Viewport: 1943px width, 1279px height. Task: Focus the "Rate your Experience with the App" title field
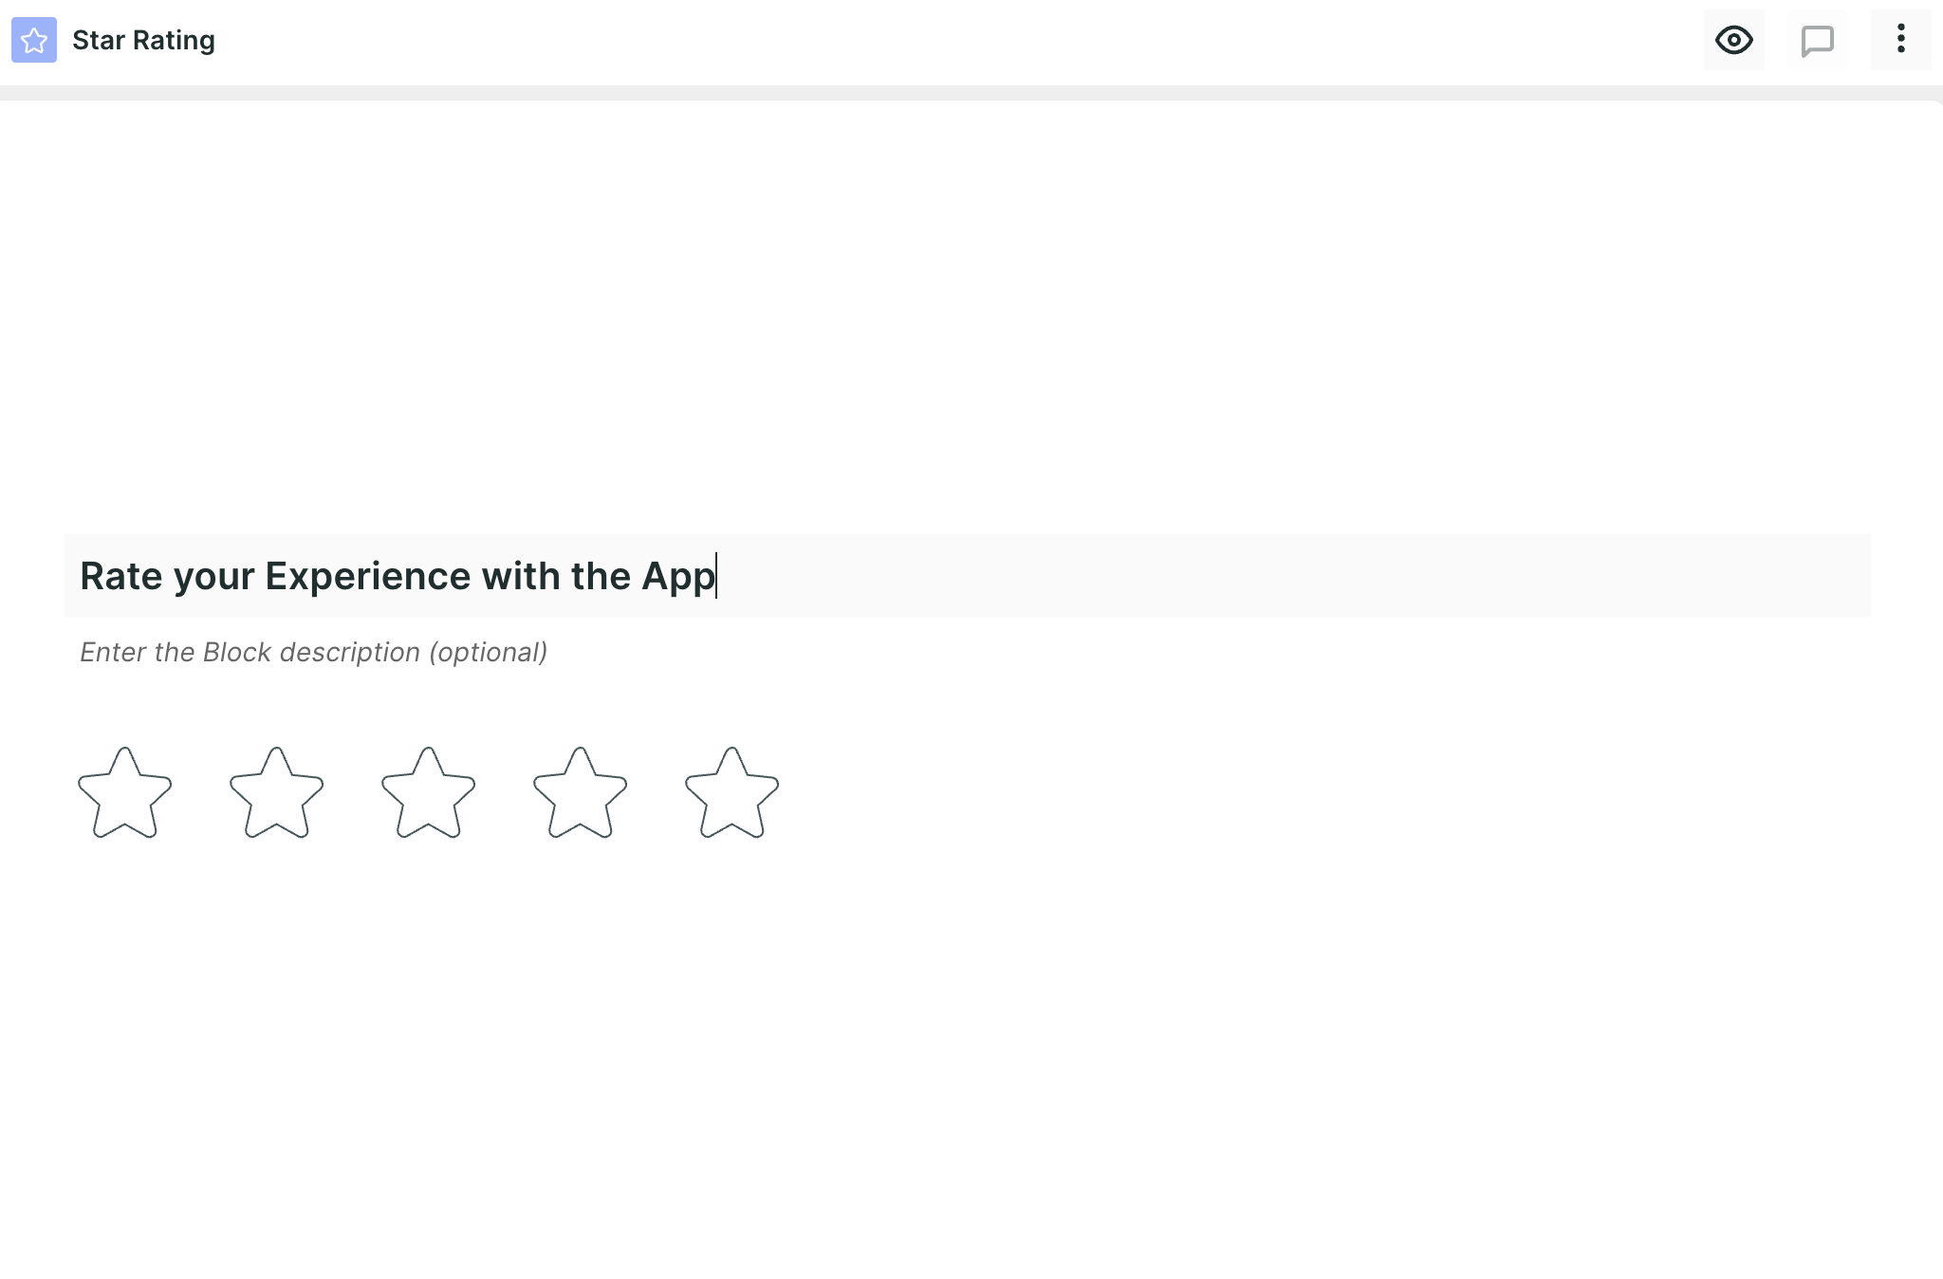click(x=968, y=576)
